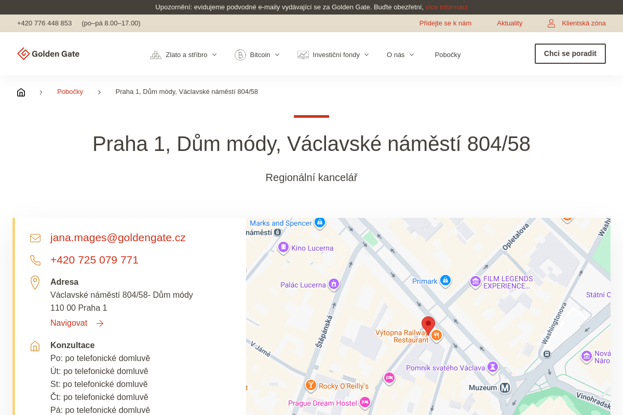Click the Palác Lucerna map marker
This screenshot has height=415, width=623.
pyautogui.click(x=334, y=284)
